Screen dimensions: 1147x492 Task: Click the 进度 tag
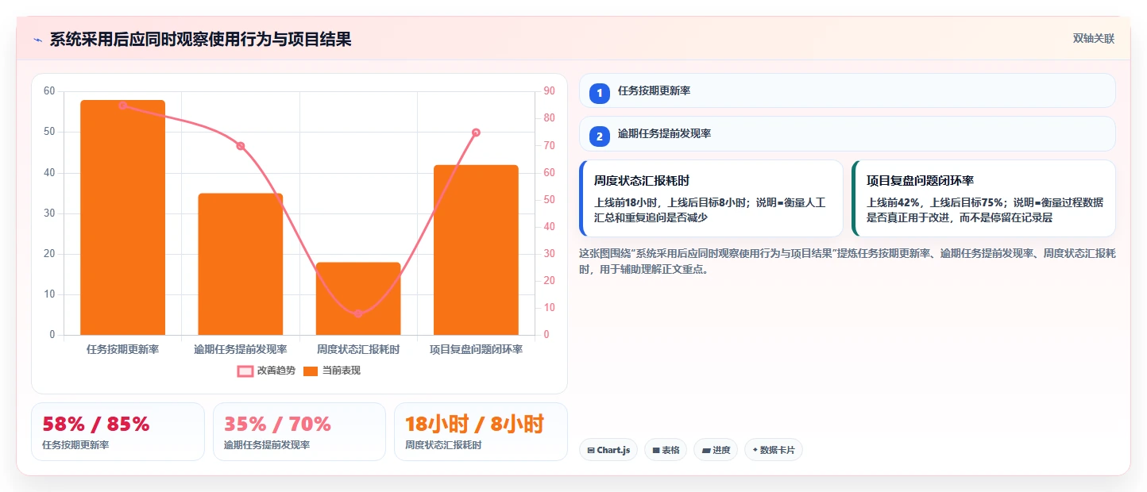716,450
